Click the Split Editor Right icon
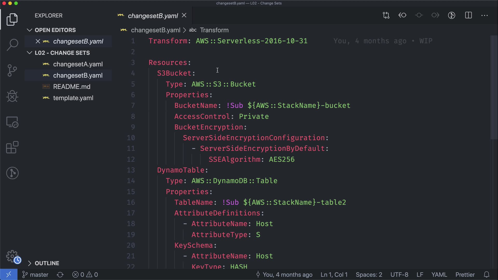The height and width of the screenshot is (280, 498). pos(468,15)
